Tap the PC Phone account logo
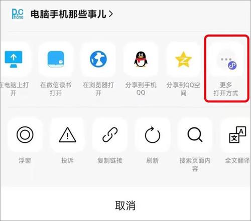Viewport: 251px width, 221px height. coord(18,14)
